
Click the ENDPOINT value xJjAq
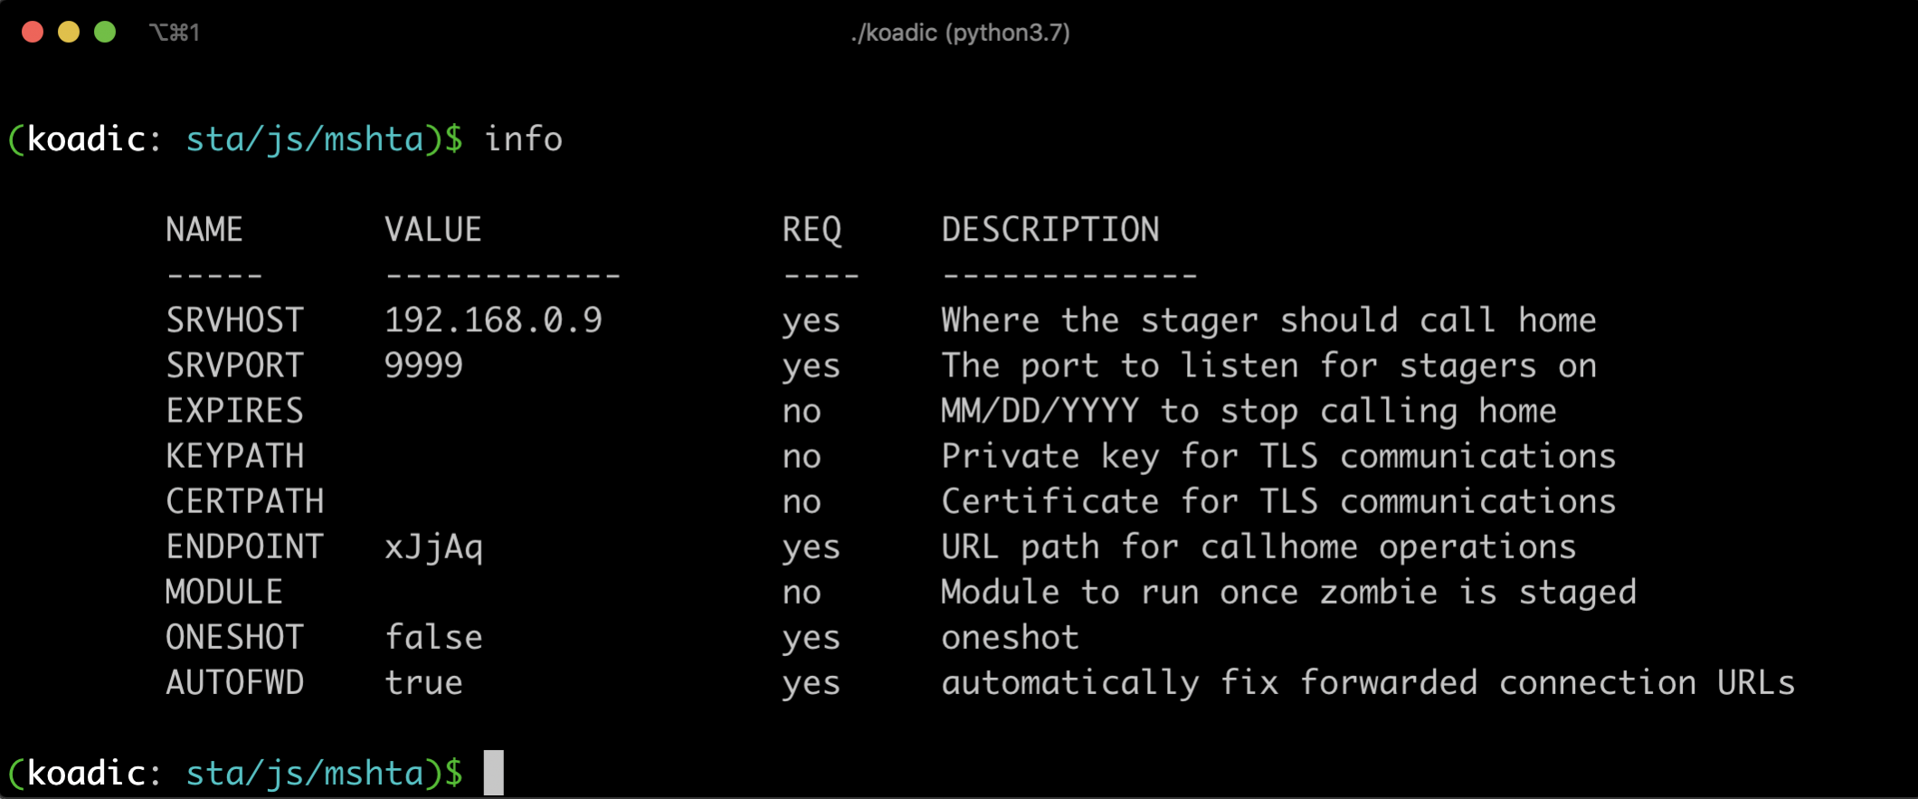[433, 547]
